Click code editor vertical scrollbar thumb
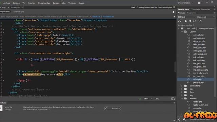The width and height of the screenshot is (217, 122). click(x=175, y=67)
